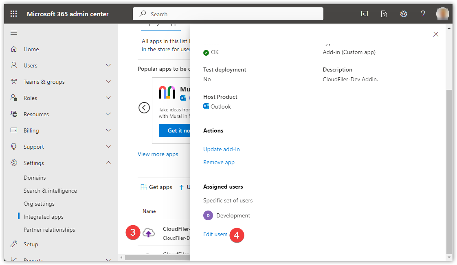This screenshot has width=457, height=265.
Task: Select the Development assigned group text
Action: 233,215
